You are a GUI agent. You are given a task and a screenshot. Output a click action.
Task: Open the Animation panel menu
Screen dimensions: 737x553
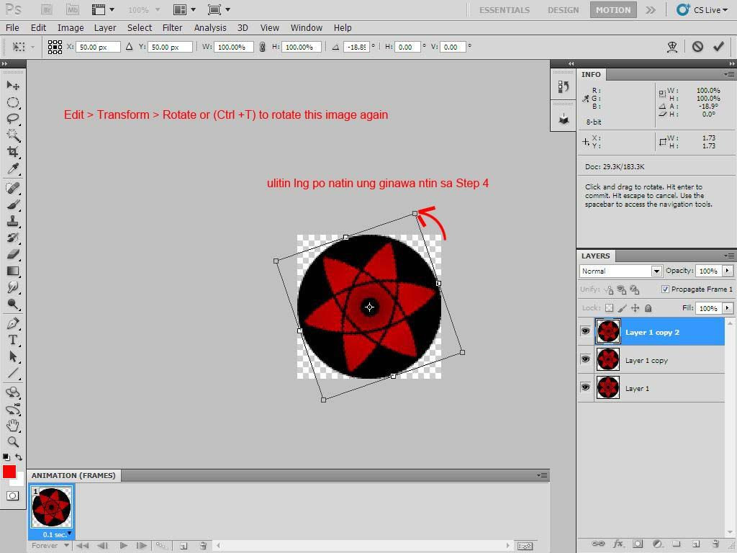(x=543, y=475)
